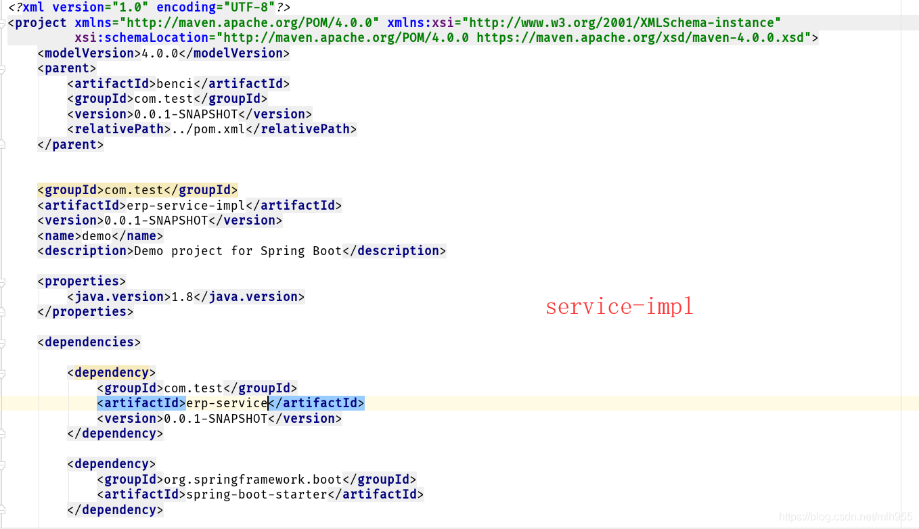
Task: Click the fold end marker at closing parent tag
Action: point(3,145)
